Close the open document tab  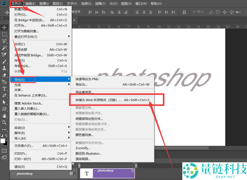click(74, 20)
